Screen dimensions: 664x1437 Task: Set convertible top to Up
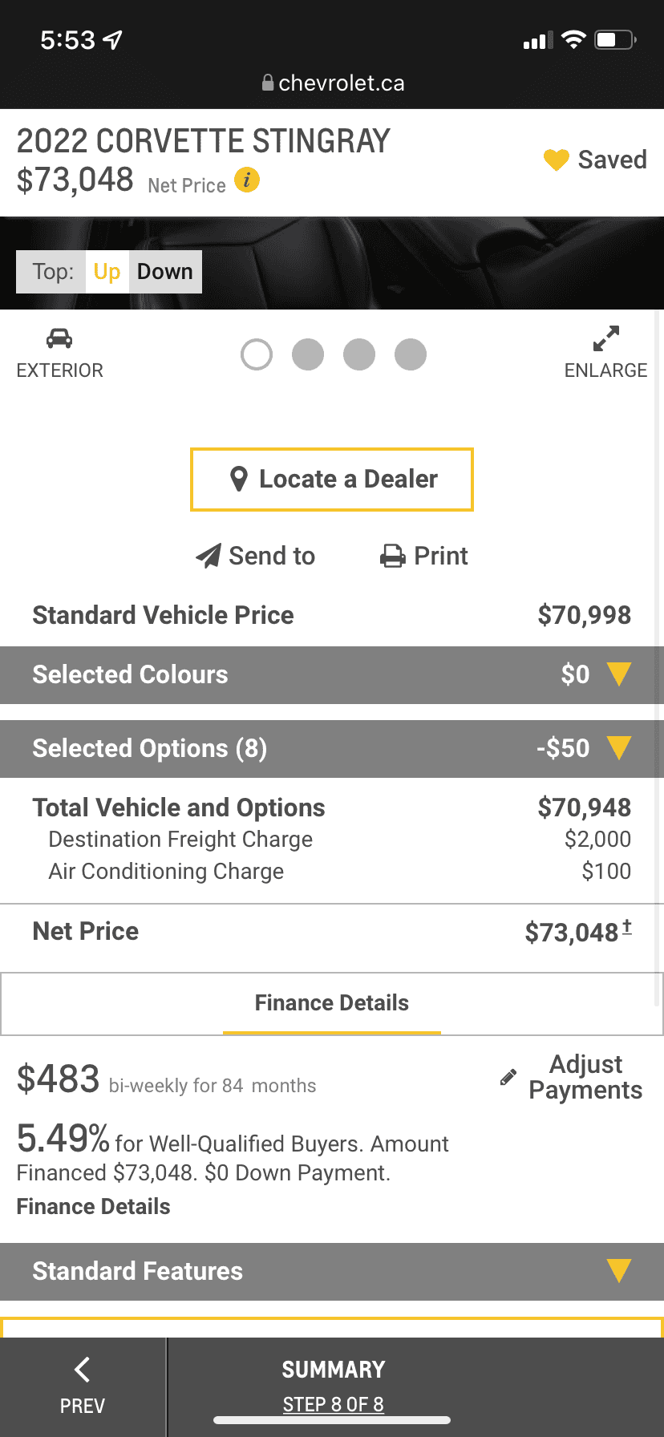pos(107,272)
